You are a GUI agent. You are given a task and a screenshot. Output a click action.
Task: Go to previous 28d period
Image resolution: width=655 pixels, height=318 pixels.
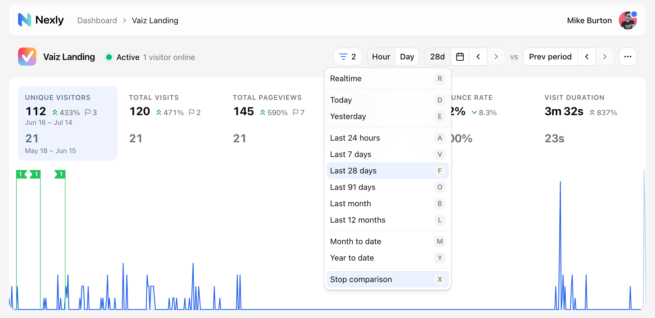click(478, 57)
